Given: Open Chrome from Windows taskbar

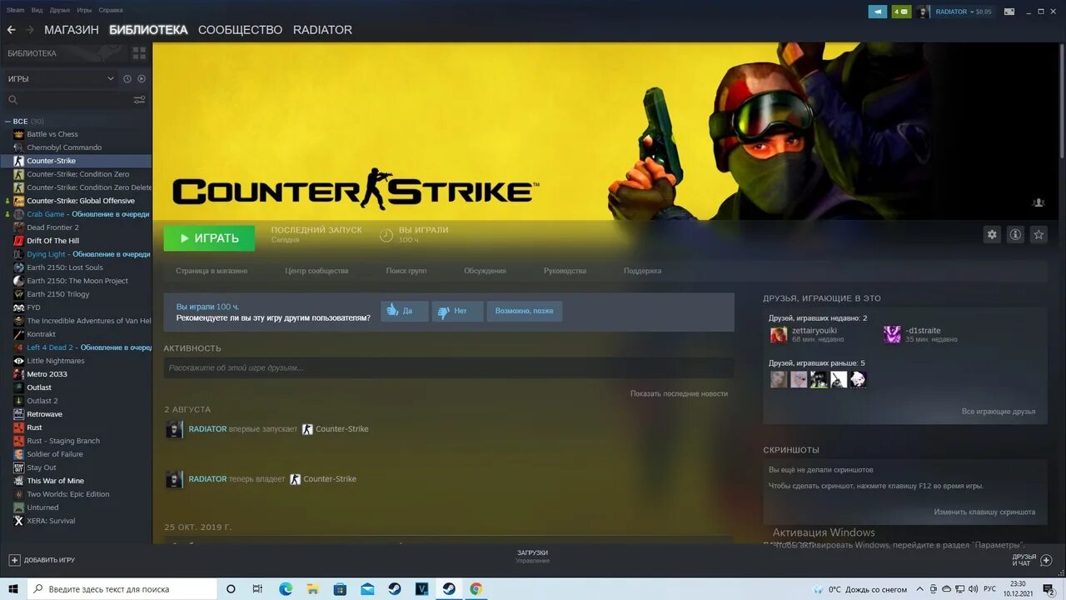Looking at the screenshot, I should [476, 589].
